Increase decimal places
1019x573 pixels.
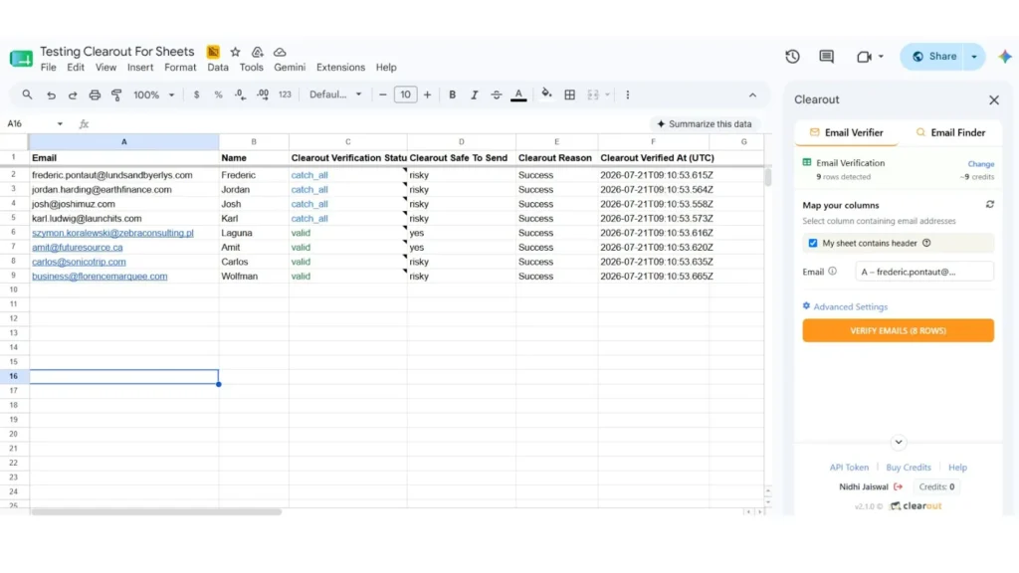pos(263,95)
